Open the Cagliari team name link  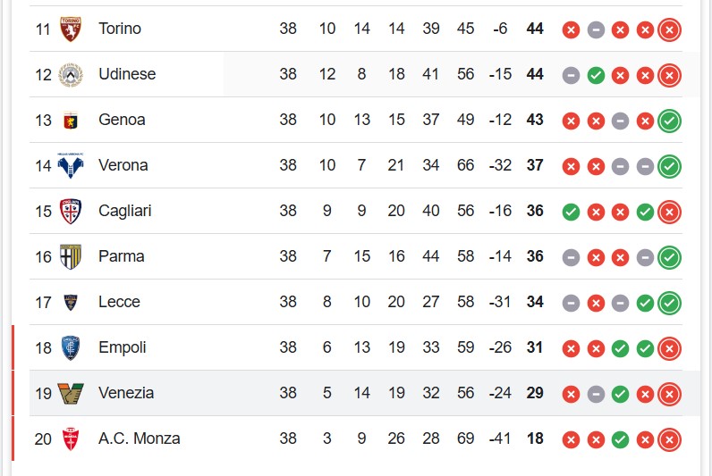[x=125, y=211]
